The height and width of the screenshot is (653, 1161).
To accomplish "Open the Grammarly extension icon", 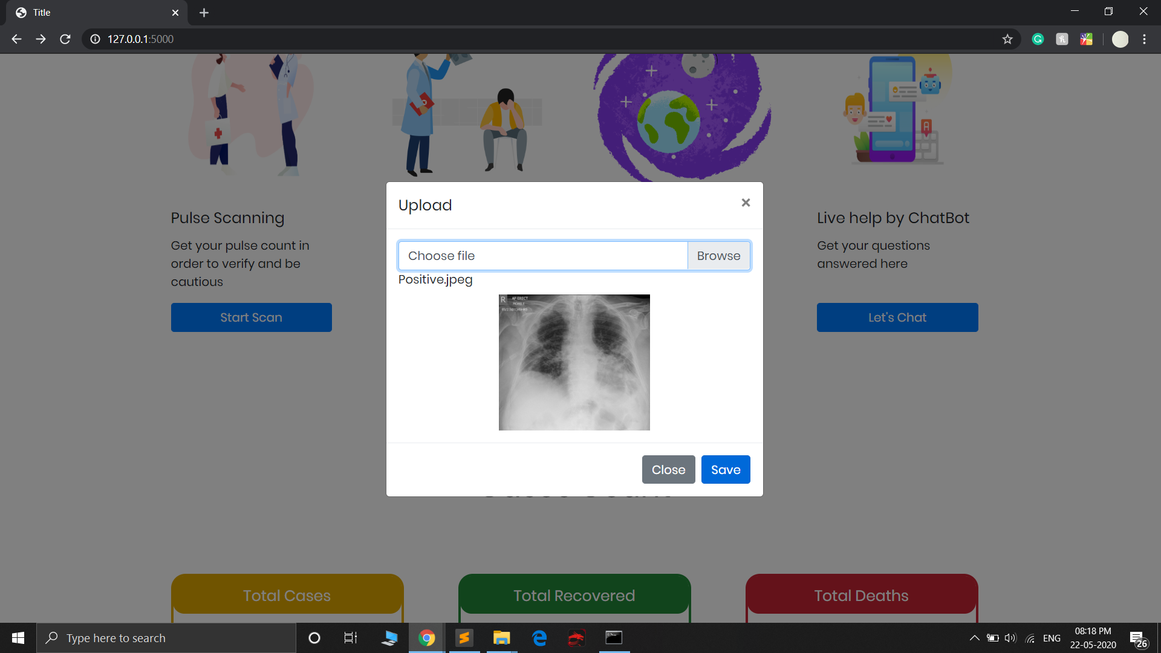I will click(x=1038, y=39).
